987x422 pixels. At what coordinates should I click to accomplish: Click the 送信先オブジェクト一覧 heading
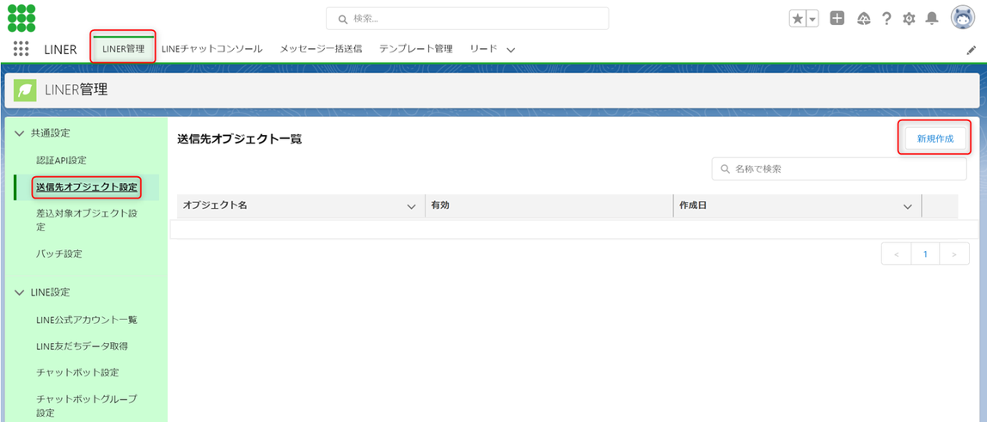[240, 139]
